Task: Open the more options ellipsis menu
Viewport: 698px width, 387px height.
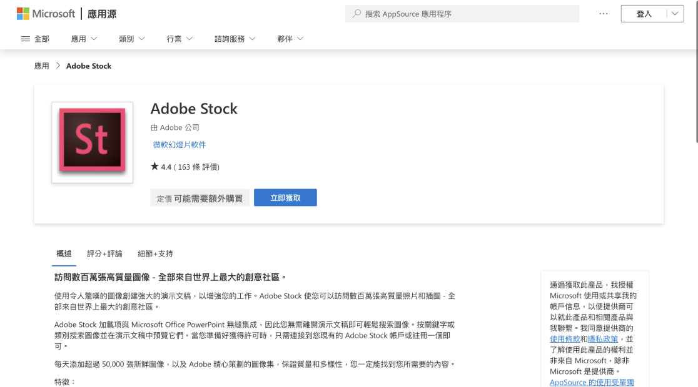Action: [x=603, y=14]
